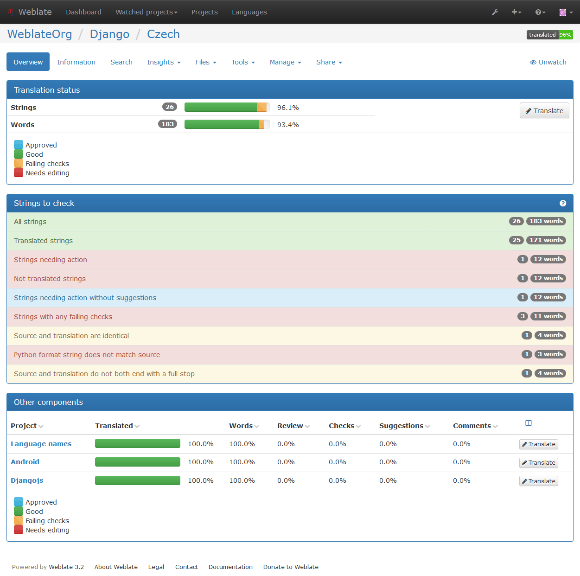The width and height of the screenshot is (580, 576).
Task: Open Source and translation are identical
Action: click(290, 336)
